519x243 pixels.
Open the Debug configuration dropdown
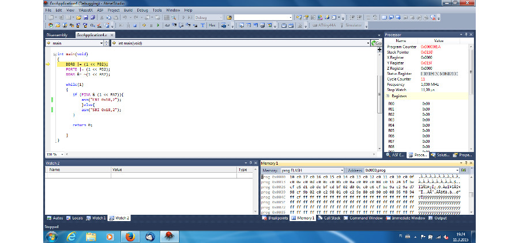pyautogui.click(x=221, y=17)
